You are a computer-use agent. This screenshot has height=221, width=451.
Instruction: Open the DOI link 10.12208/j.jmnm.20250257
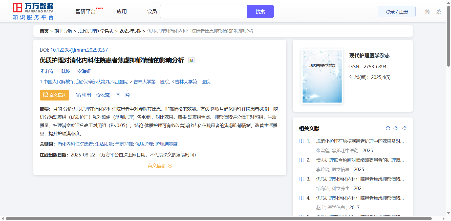[x=79, y=50]
